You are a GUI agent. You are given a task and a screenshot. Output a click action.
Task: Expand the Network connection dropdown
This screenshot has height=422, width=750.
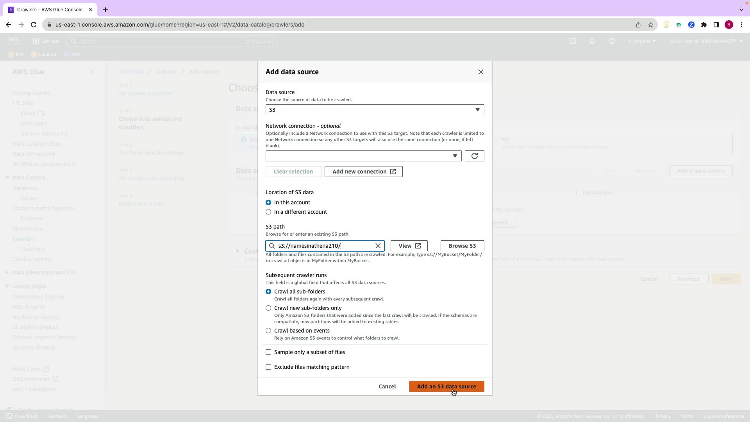coord(363,156)
